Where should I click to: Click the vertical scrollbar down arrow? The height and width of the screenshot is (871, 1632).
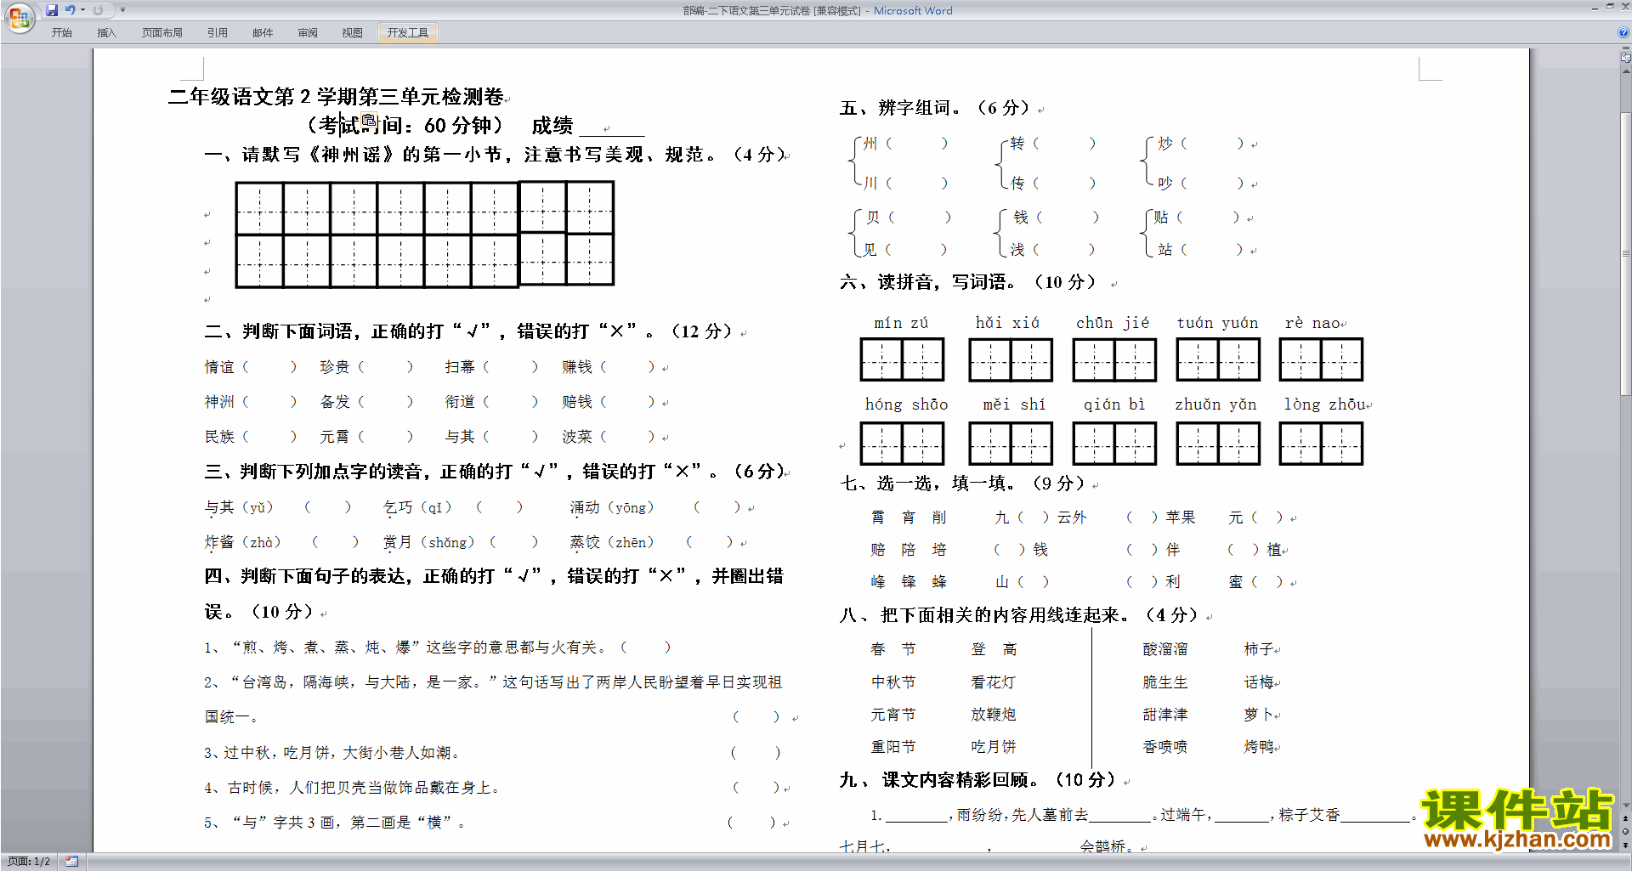[x=1626, y=806]
